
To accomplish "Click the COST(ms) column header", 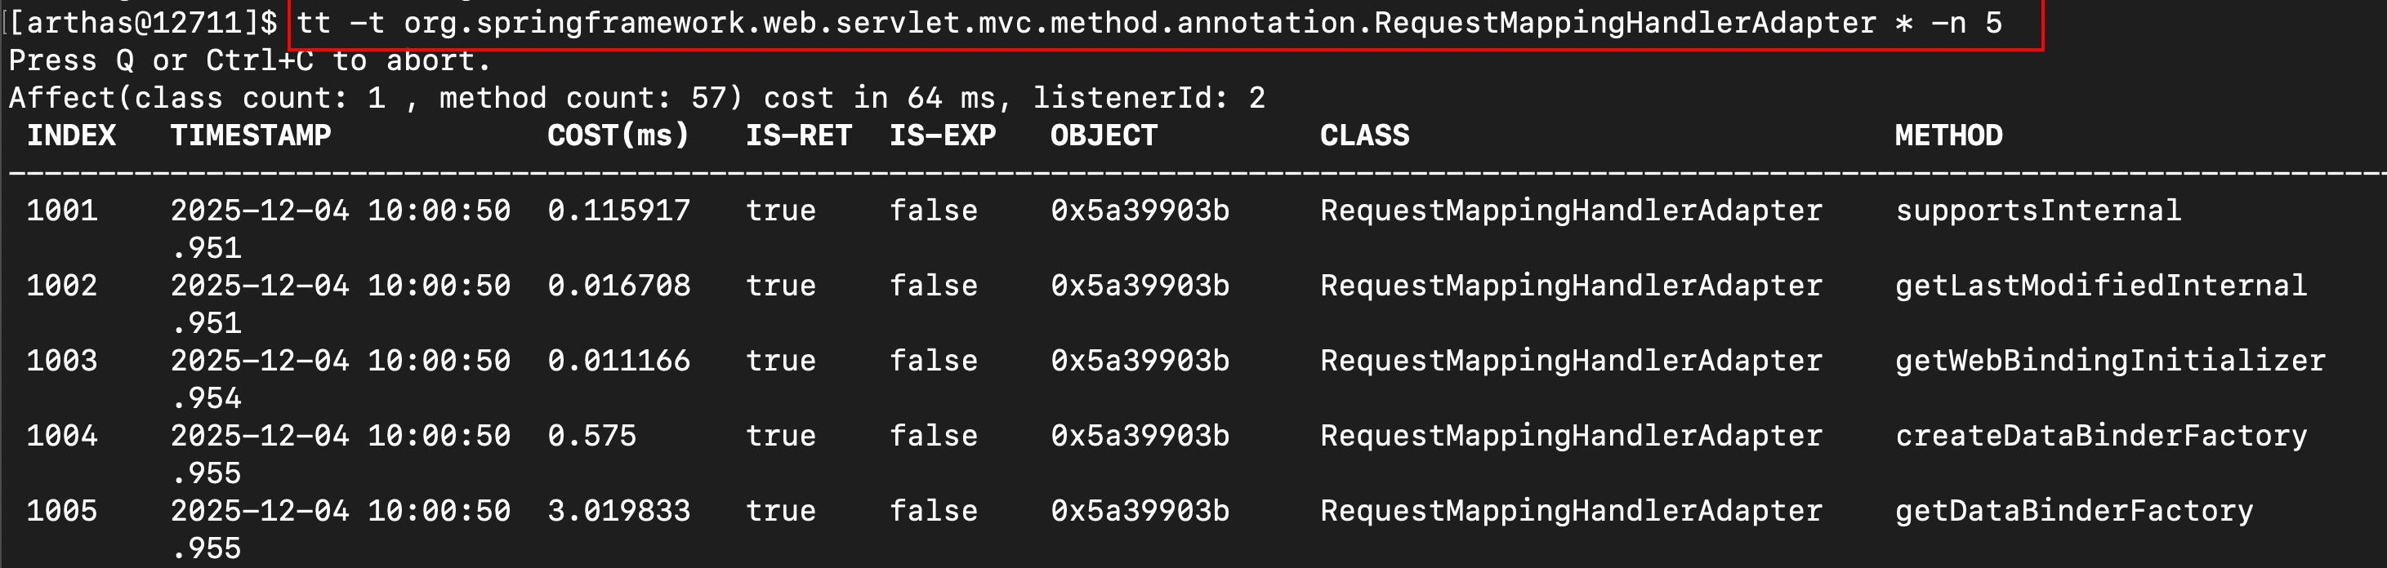I will tap(618, 136).
